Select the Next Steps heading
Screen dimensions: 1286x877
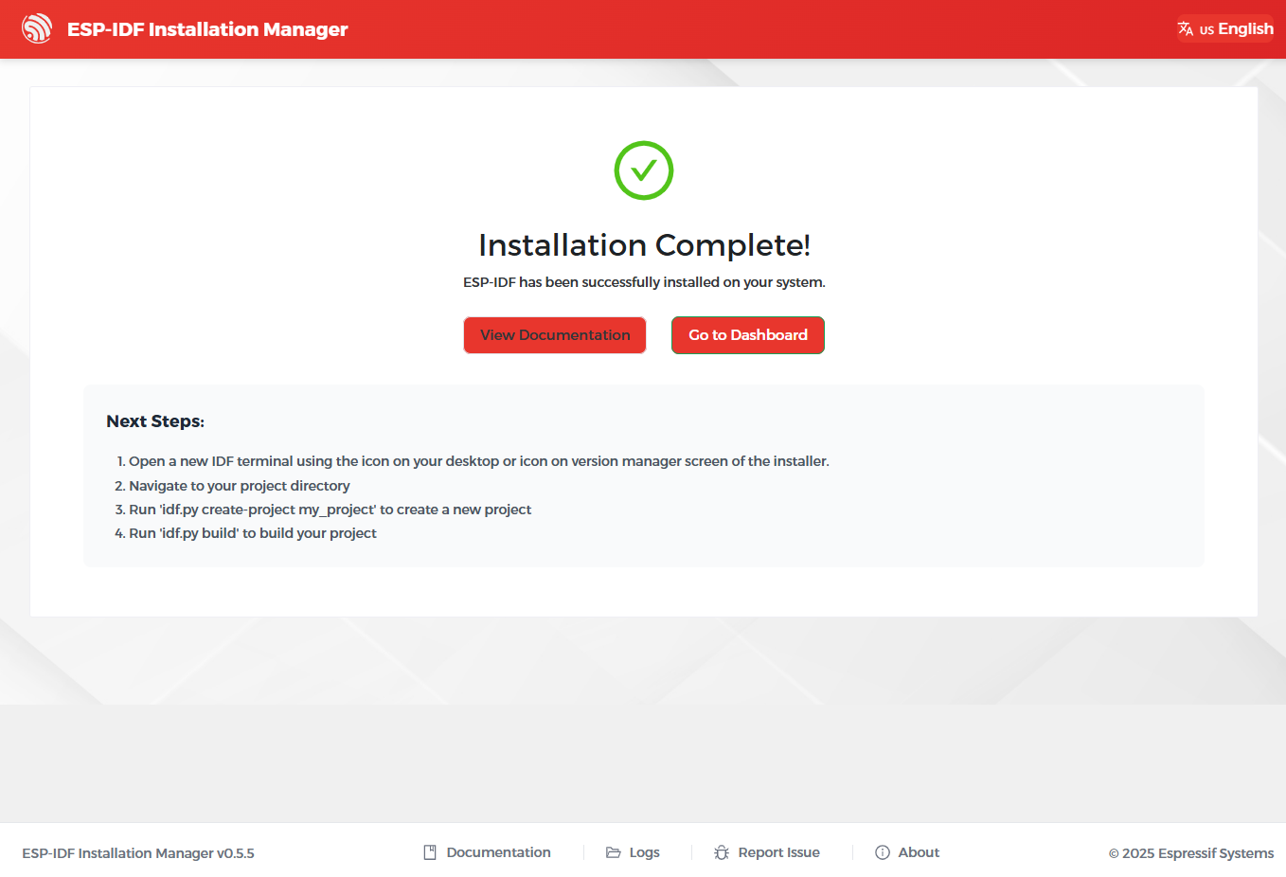click(x=154, y=421)
